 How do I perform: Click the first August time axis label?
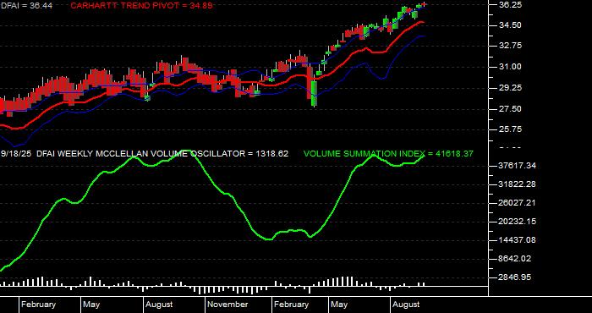pos(159,305)
